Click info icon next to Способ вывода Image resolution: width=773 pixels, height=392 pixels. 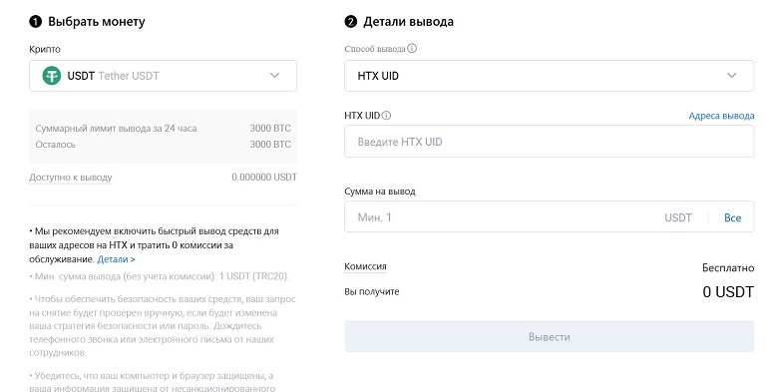pyautogui.click(x=412, y=48)
